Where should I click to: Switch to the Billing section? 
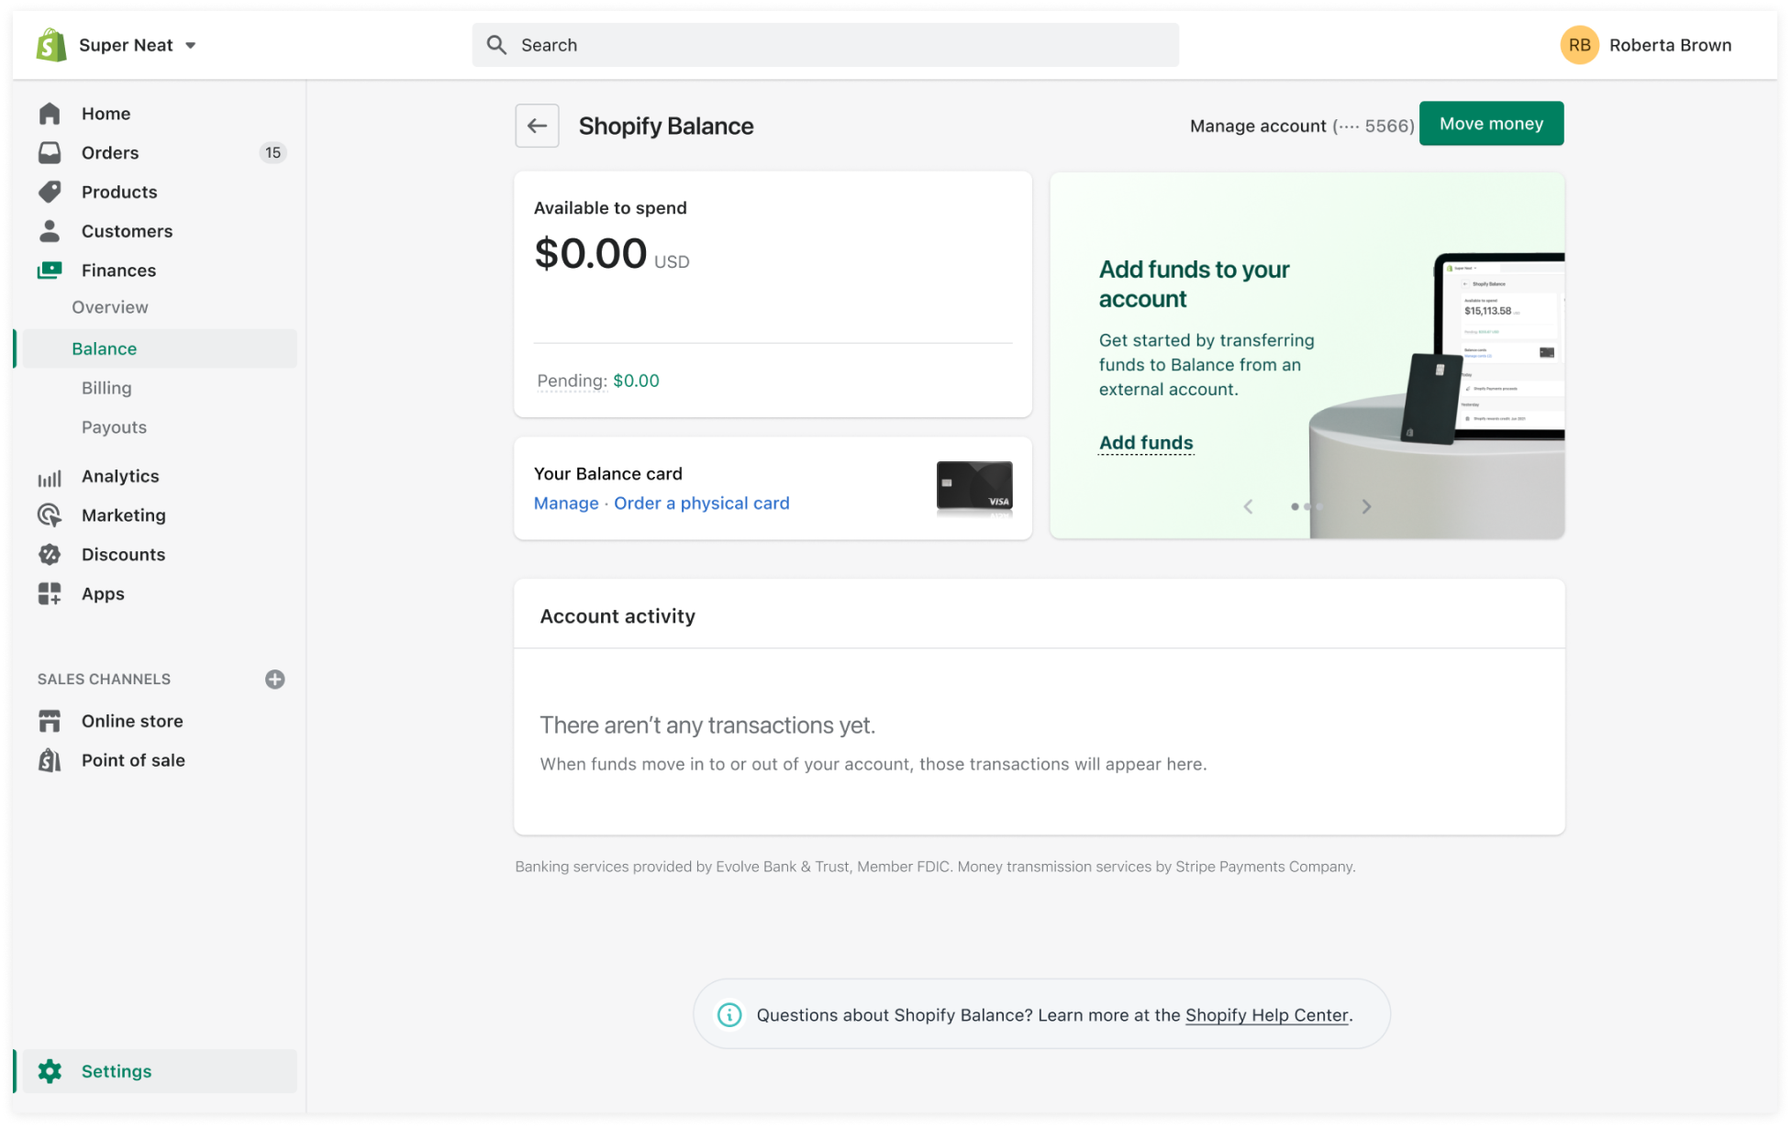pyautogui.click(x=106, y=387)
